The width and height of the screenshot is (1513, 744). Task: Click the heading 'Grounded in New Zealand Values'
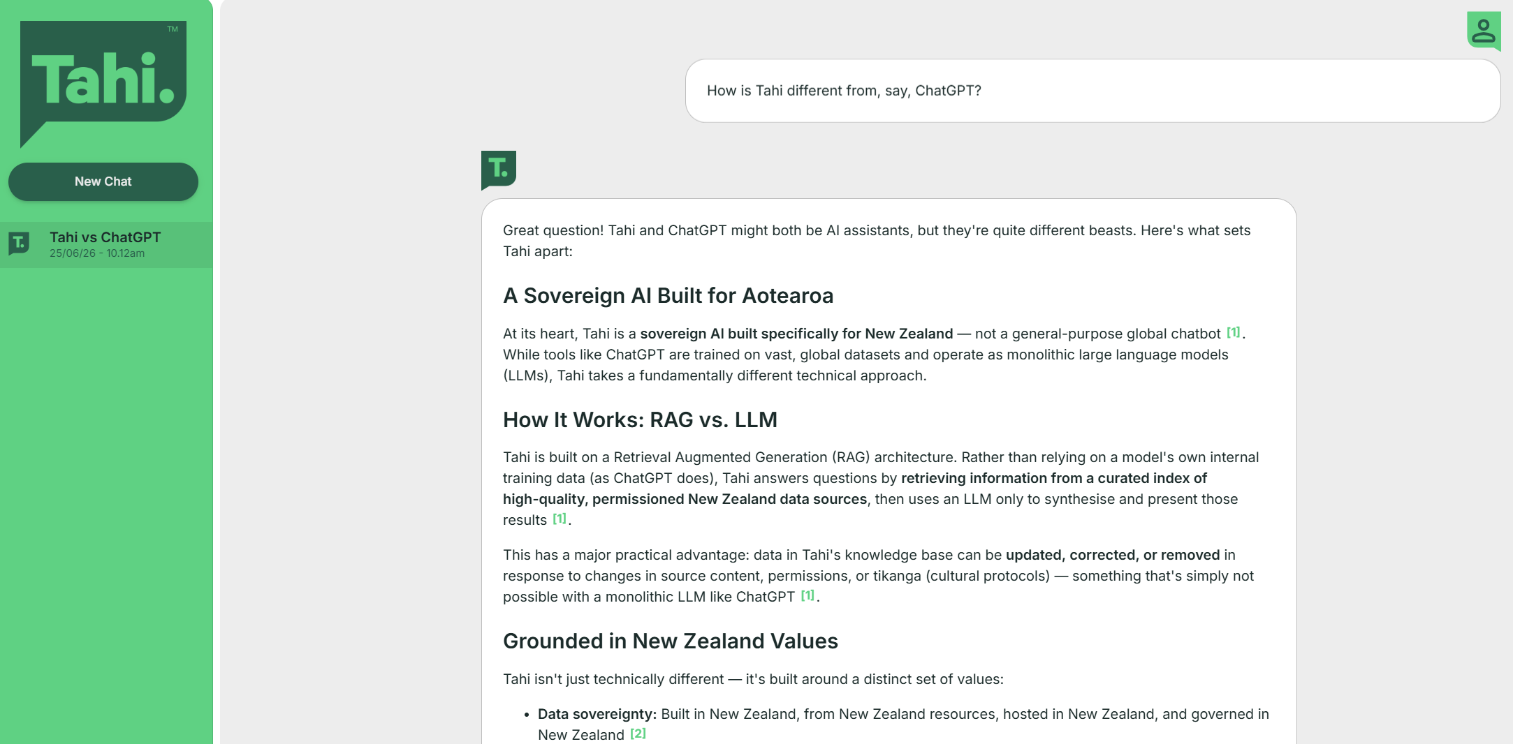click(670, 641)
